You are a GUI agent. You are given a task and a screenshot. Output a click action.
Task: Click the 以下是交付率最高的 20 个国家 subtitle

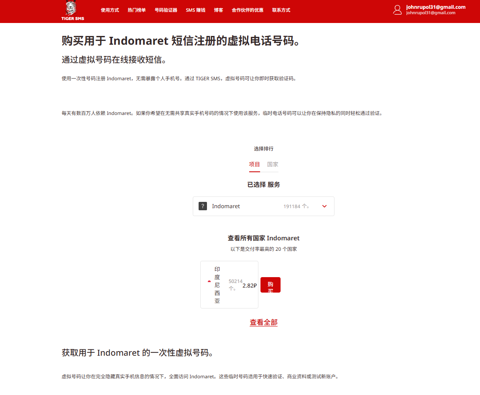click(x=263, y=249)
